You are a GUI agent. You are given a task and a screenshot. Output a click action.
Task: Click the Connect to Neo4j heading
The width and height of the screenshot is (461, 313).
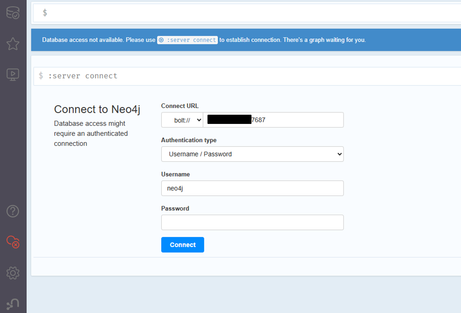click(x=97, y=109)
